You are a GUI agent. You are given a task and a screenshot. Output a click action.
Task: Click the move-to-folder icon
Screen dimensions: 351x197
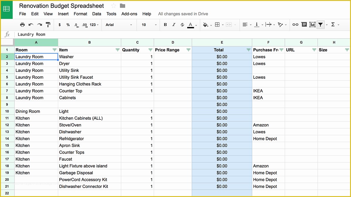123,6
